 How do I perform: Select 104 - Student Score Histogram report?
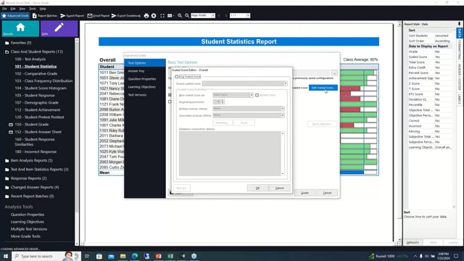click(41, 88)
